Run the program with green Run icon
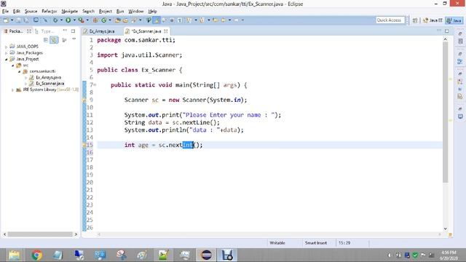Image resolution: width=466 pixels, height=262 pixels. pos(68,20)
